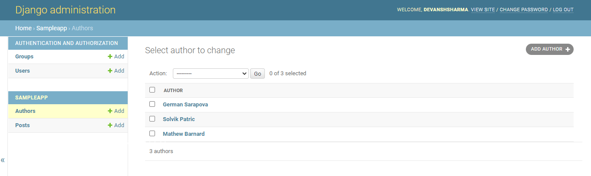Click the Log Out link
Image resolution: width=591 pixels, height=176 pixels.
563,10
